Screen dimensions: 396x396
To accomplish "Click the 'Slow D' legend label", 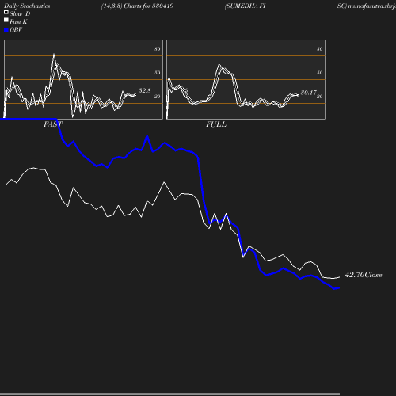I will tap(20, 13).
